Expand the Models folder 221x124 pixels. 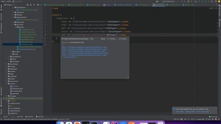13,15
